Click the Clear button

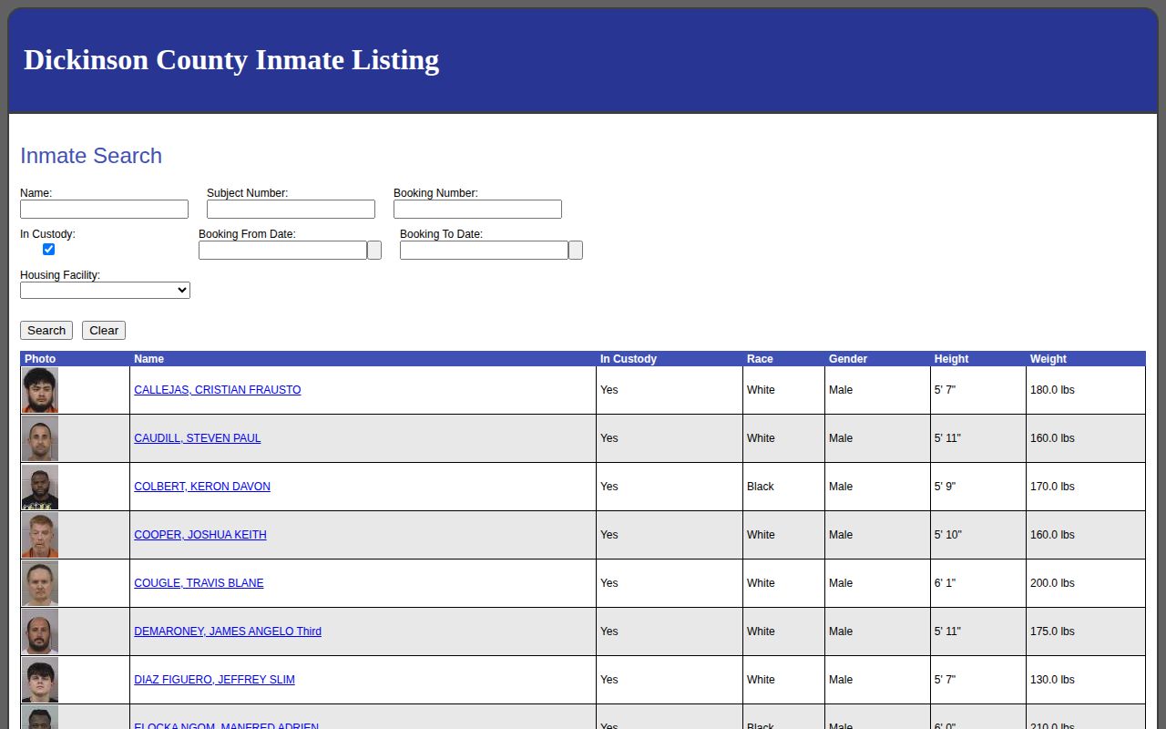pos(104,330)
